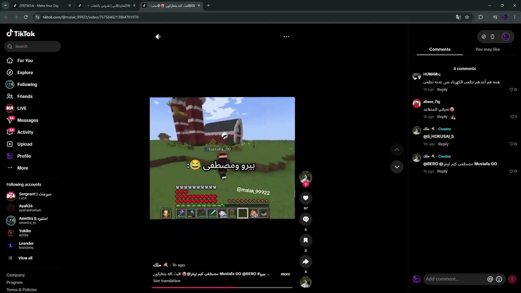
Task: Open the Explore page
Action: [25, 72]
